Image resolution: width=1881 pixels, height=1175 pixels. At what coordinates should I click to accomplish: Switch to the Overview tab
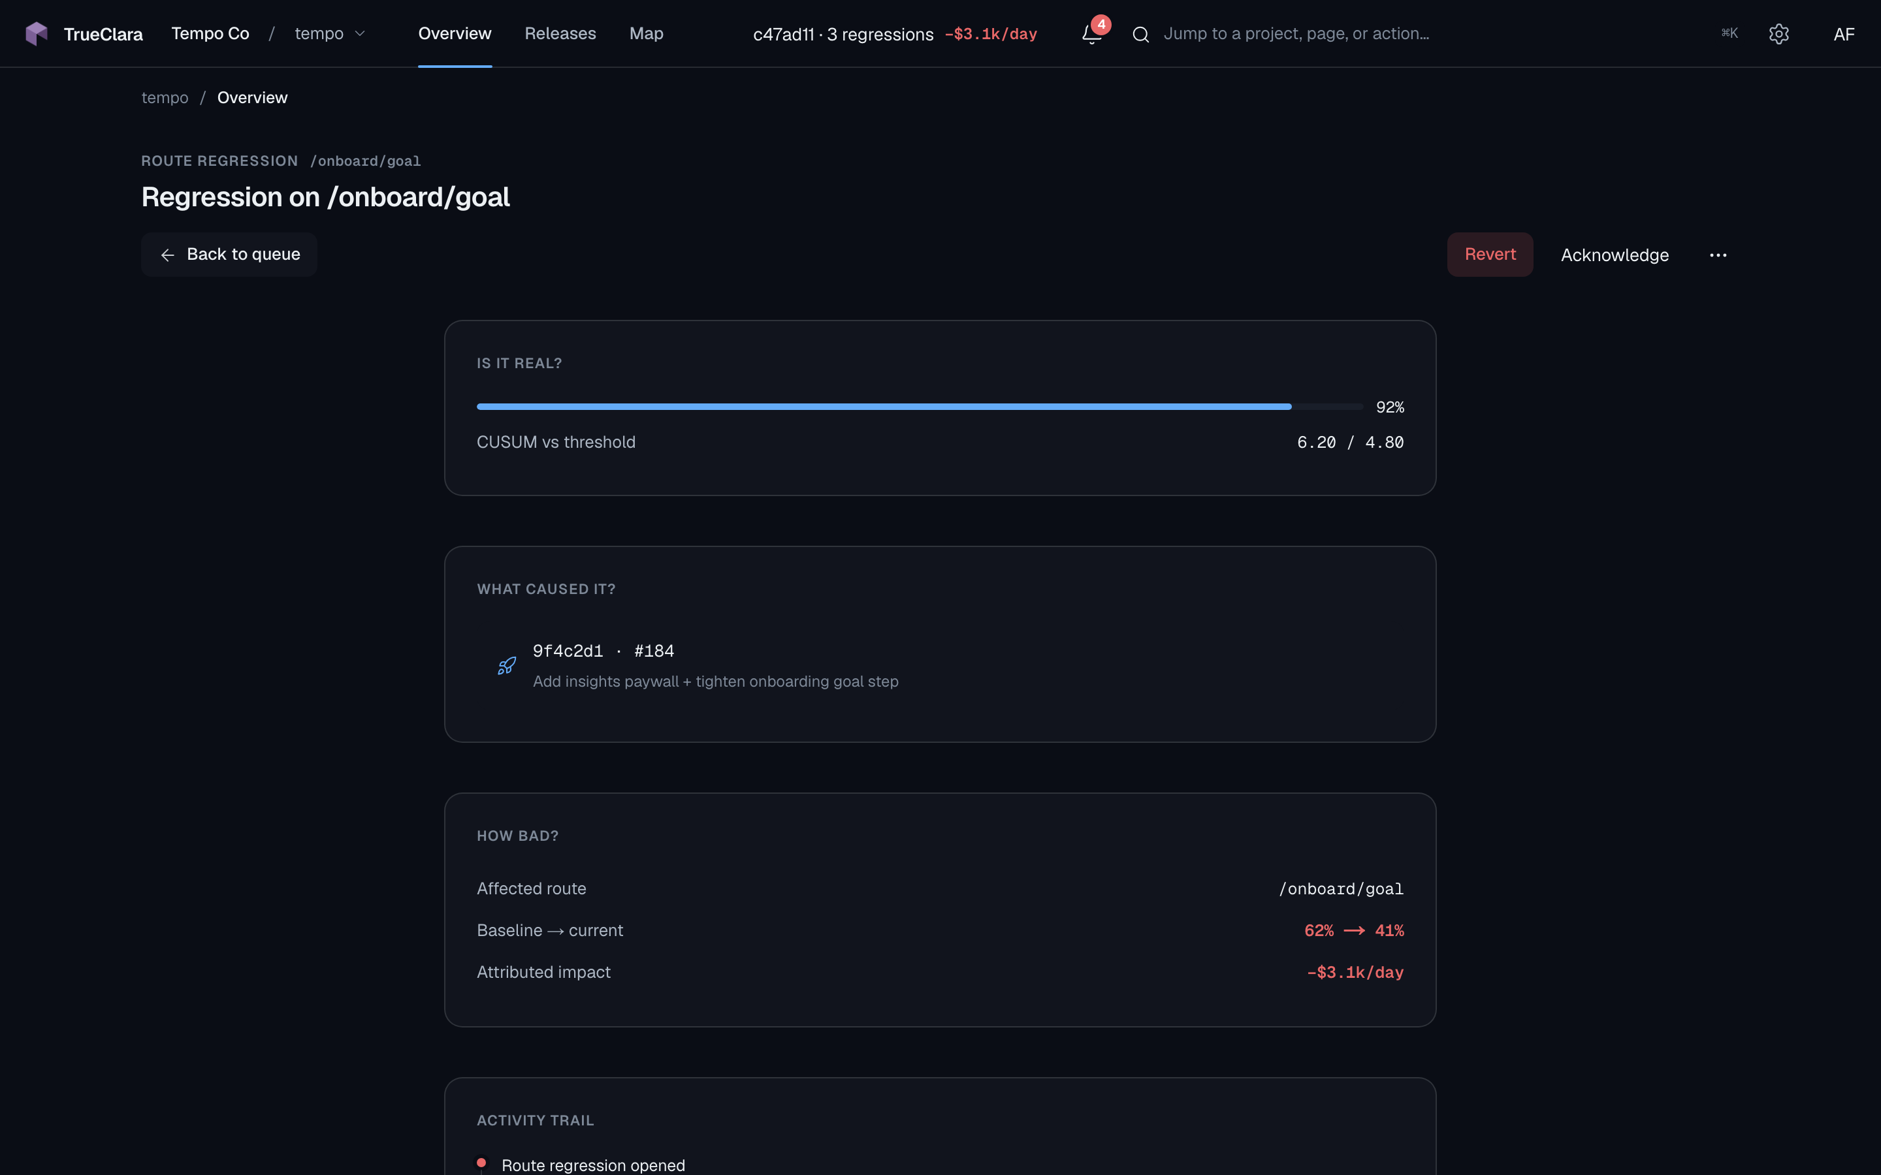[x=455, y=33]
